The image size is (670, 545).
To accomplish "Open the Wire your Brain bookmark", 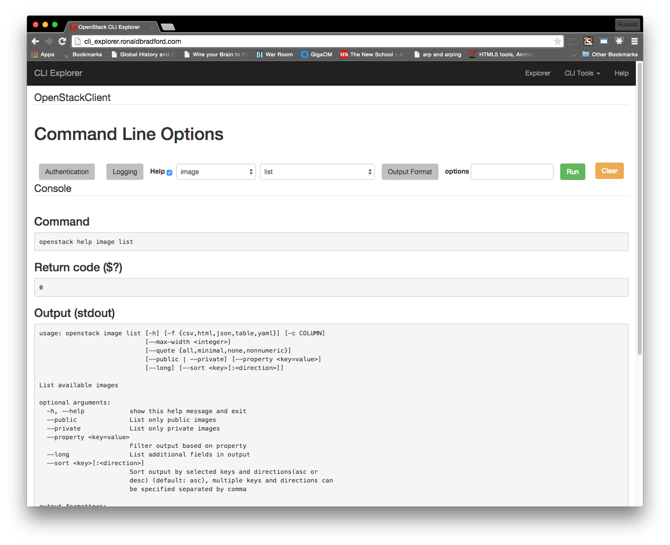I will pos(215,54).
